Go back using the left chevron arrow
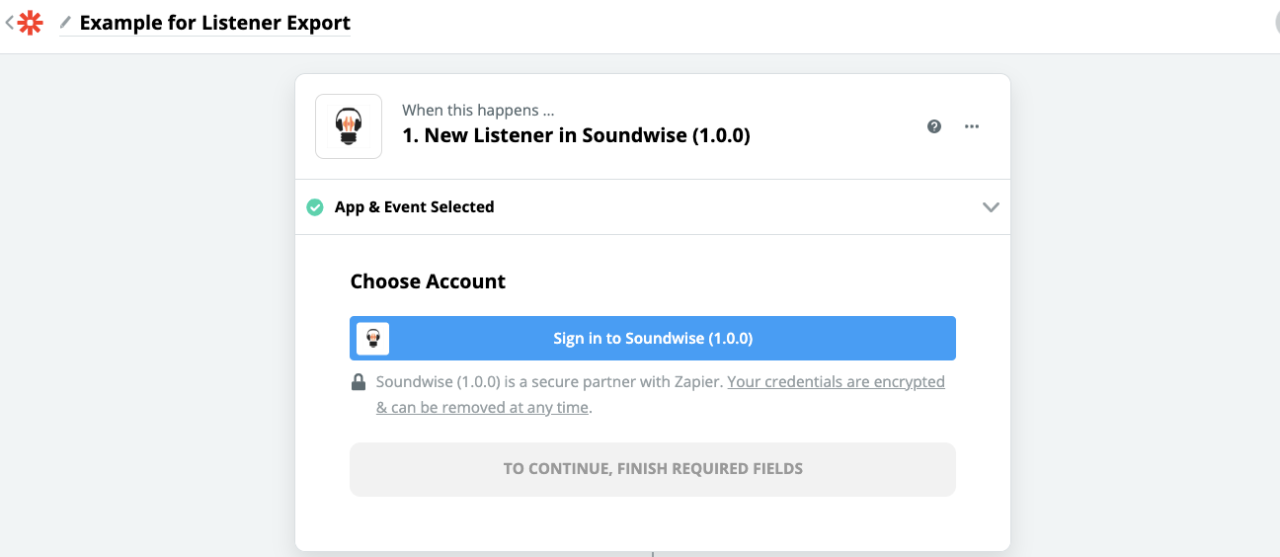 pyautogui.click(x=9, y=22)
